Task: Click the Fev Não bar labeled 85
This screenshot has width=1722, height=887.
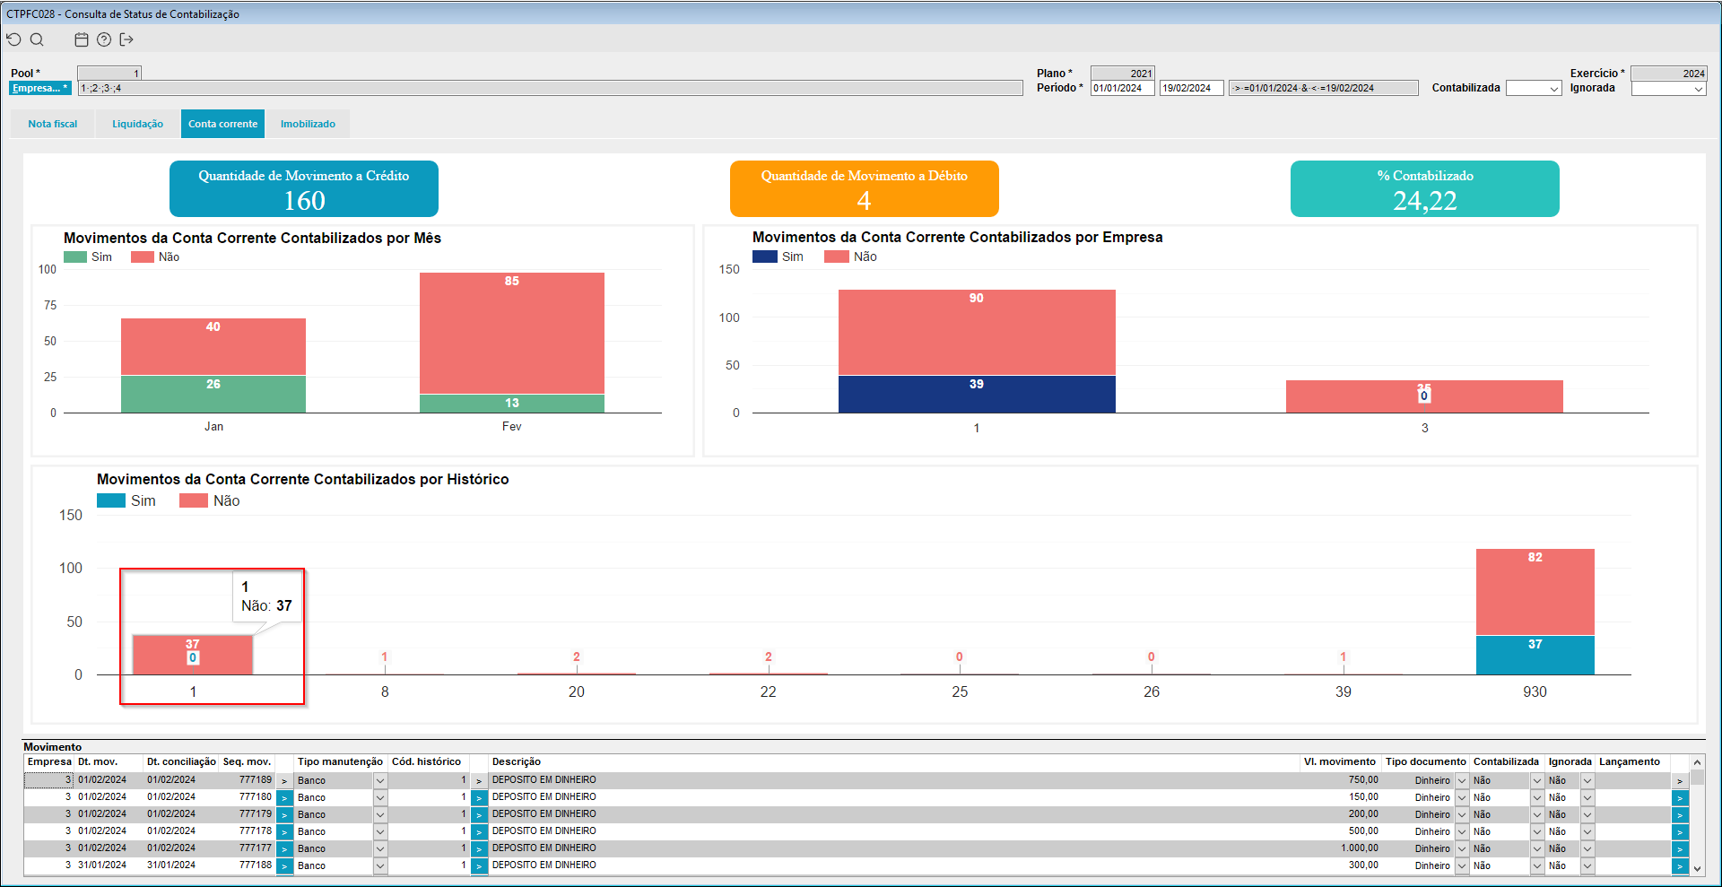Action: click(512, 333)
